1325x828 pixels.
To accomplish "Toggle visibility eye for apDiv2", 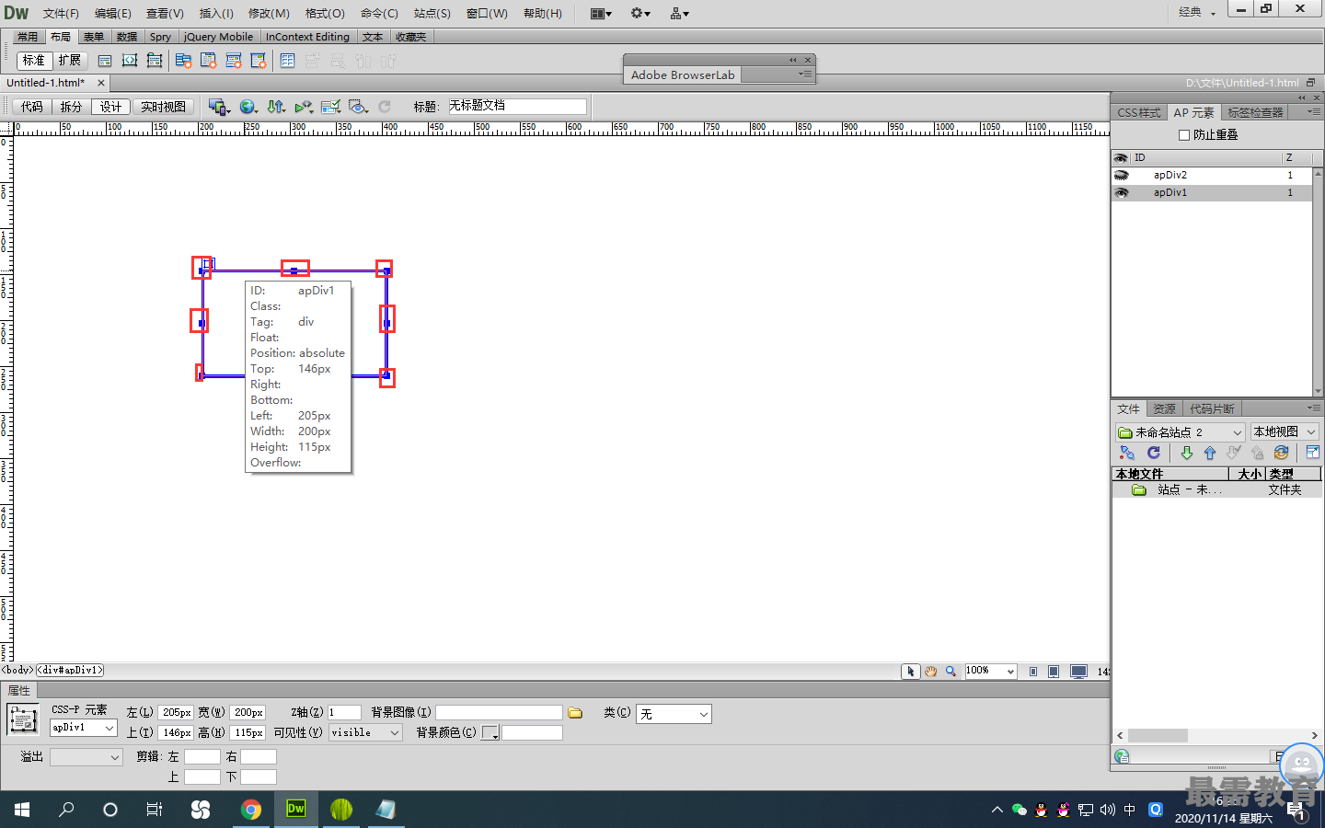I will [1121, 175].
